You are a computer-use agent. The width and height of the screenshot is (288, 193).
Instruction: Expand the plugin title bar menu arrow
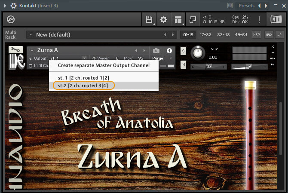point(5,6)
